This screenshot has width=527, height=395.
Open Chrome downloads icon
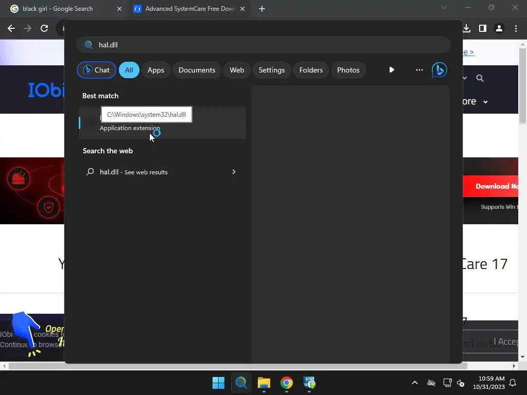point(466,28)
